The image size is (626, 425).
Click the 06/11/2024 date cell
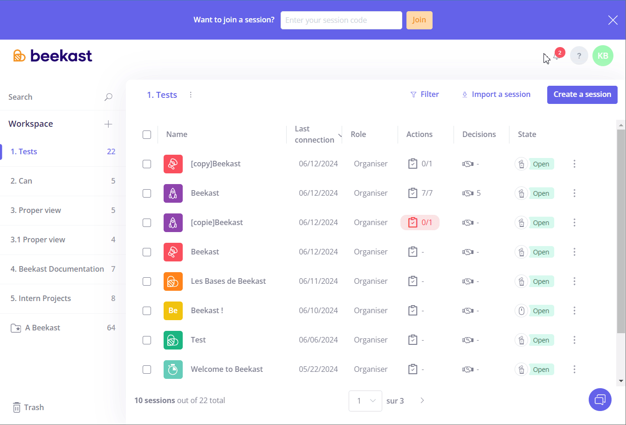click(318, 281)
